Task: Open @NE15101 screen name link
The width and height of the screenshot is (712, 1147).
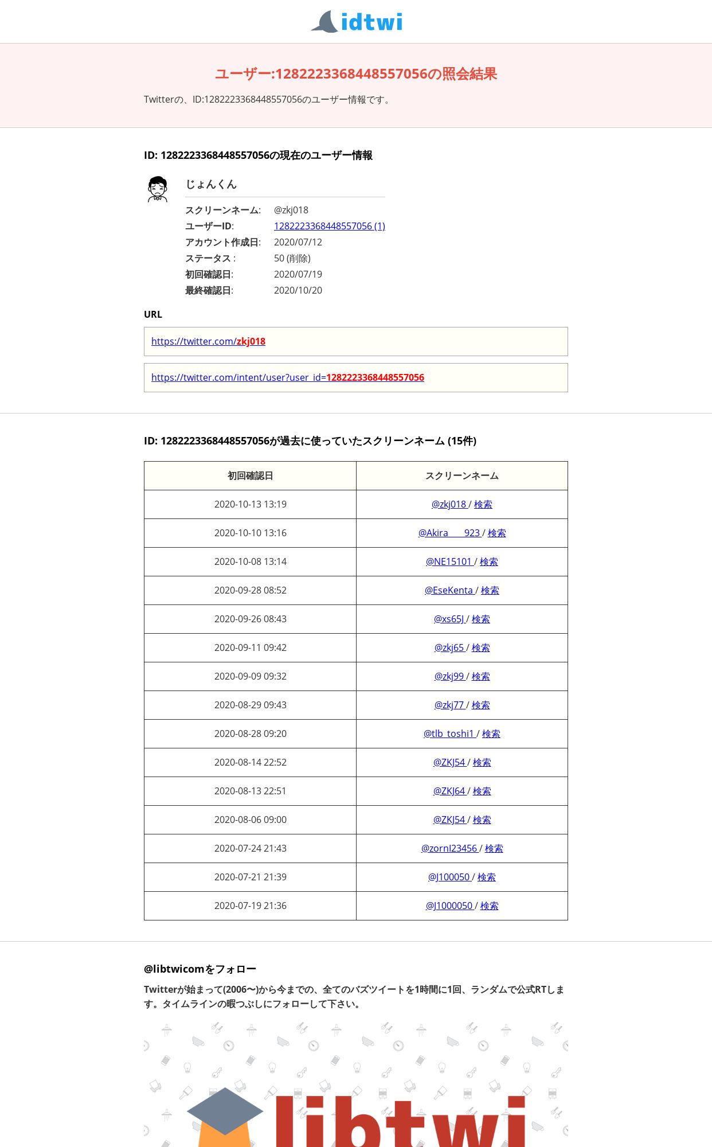Action: point(449,561)
